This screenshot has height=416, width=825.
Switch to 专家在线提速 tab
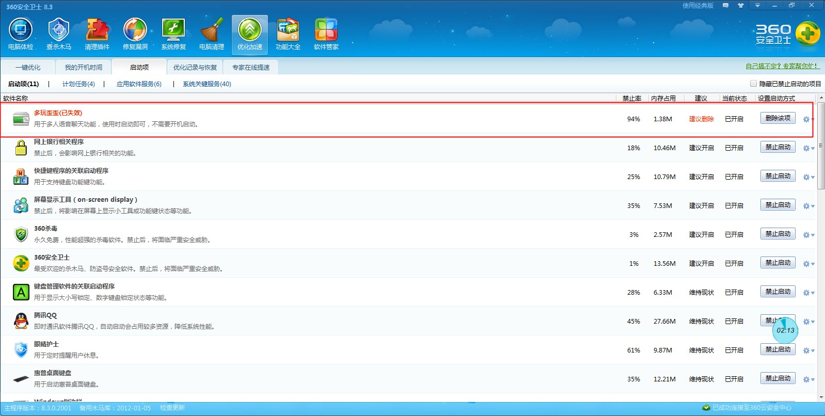(251, 67)
